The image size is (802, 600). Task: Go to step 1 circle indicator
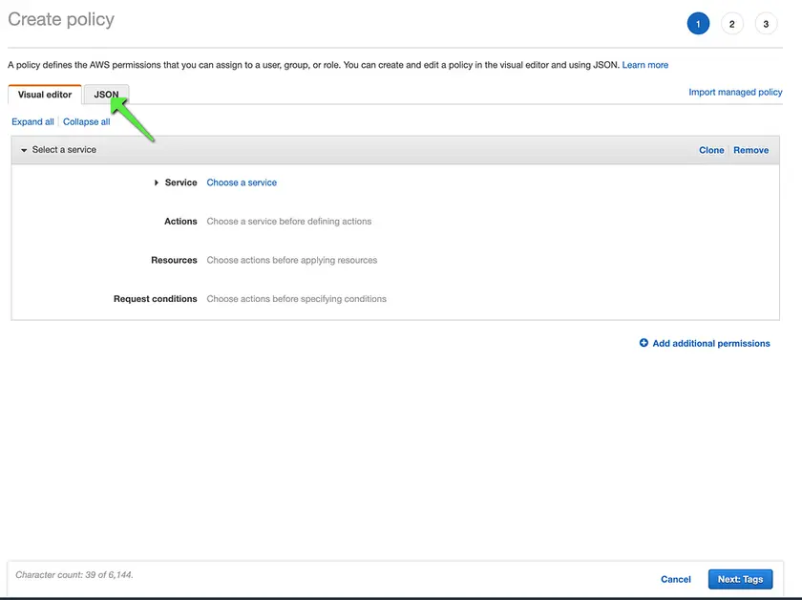tap(698, 24)
